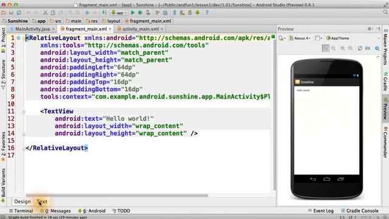The image size is (389, 219).
Task: Save all files with the disk icon
Action: 11,12
